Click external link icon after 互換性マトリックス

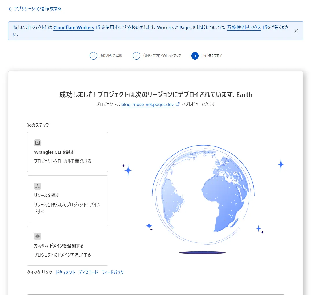tap(265, 27)
